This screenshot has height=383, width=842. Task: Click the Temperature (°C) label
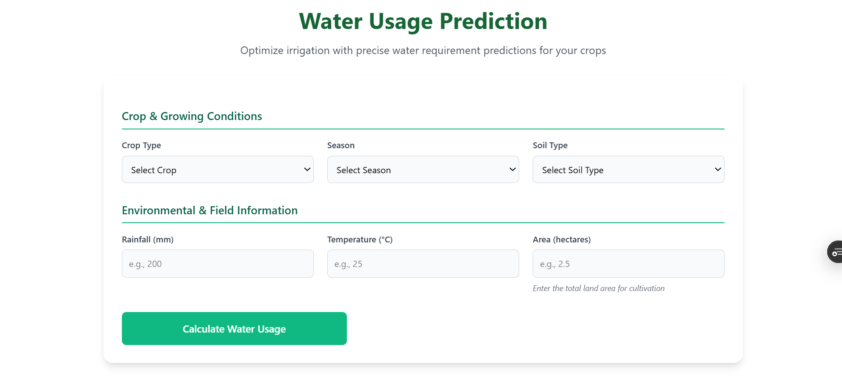coord(359,240)
